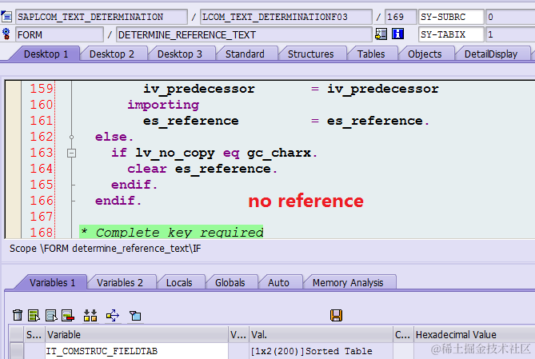Click the Hexadecimal Value column header
The height and width of the screenshot is (359, 535).
[474, 334]
